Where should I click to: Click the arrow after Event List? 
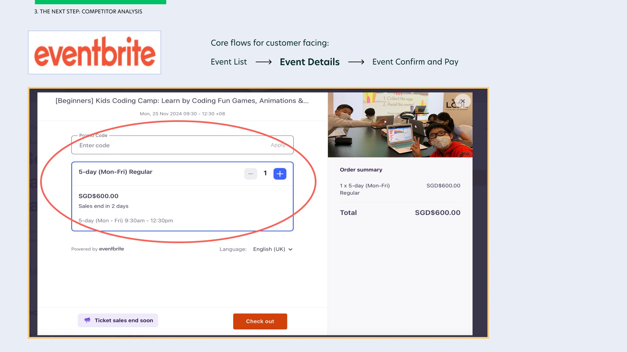[x=264, y=62]
